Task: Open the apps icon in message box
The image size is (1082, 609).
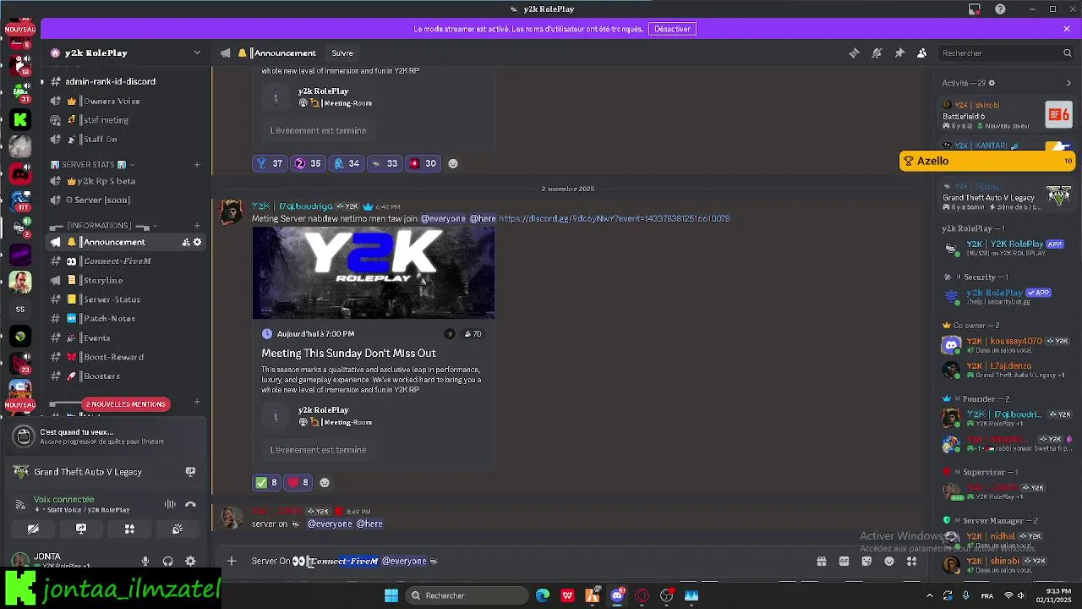Action: click(912, 561)
